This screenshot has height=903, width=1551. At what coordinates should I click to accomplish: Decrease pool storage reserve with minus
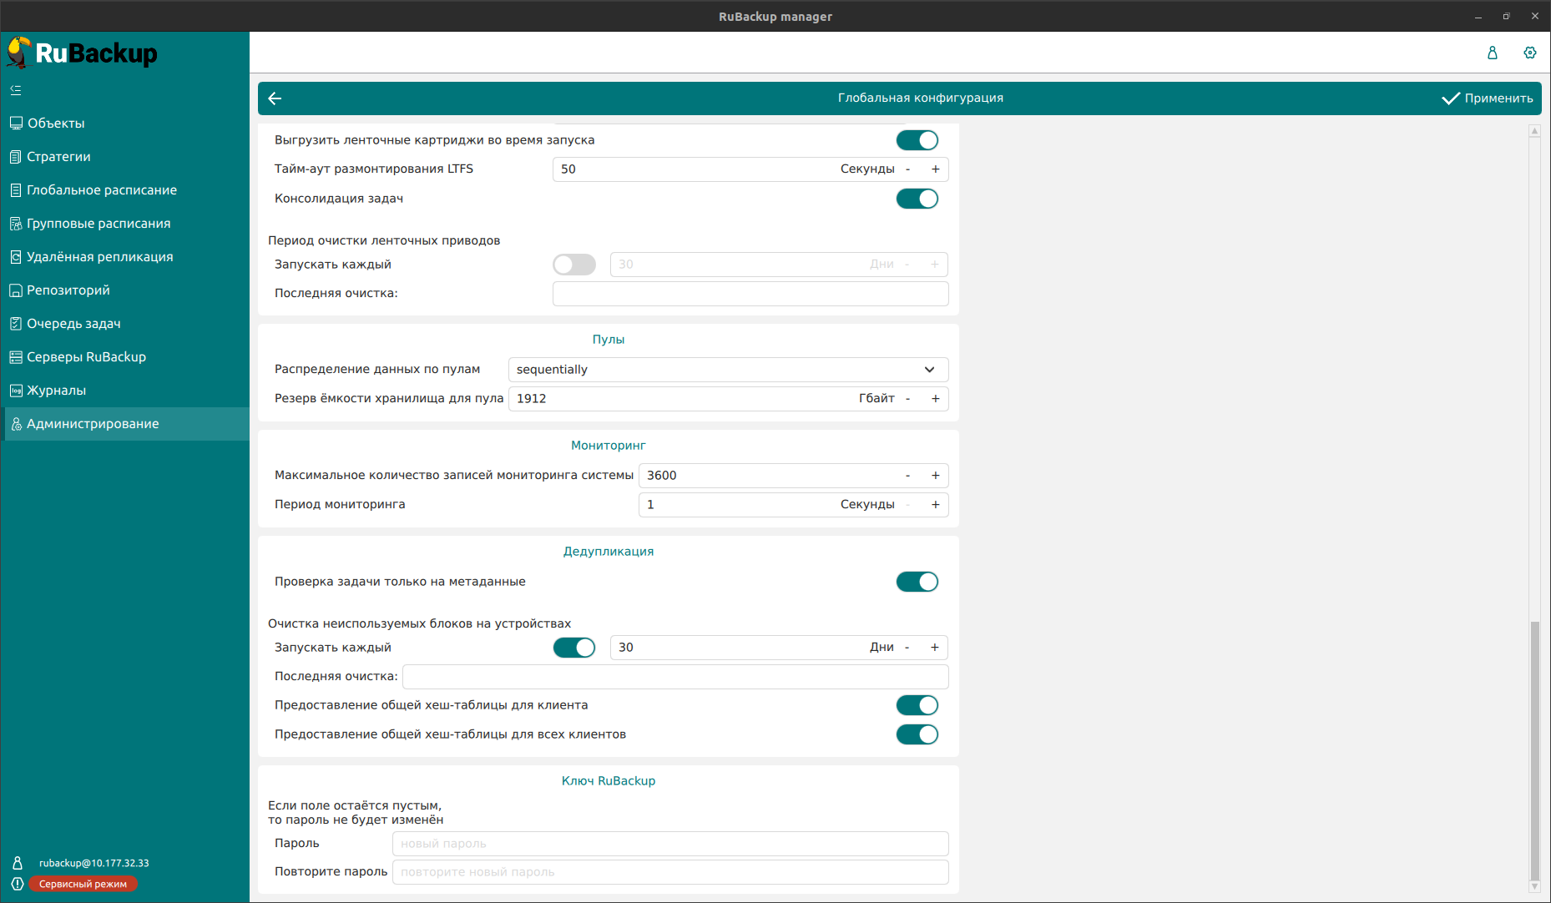tap(907, 399)
